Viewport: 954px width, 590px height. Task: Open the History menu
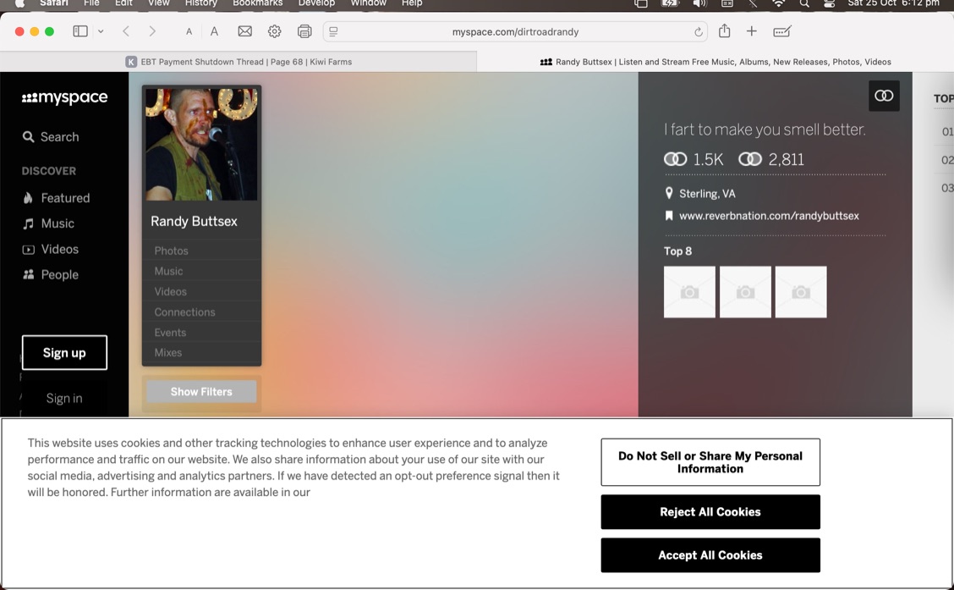(200, 3)
